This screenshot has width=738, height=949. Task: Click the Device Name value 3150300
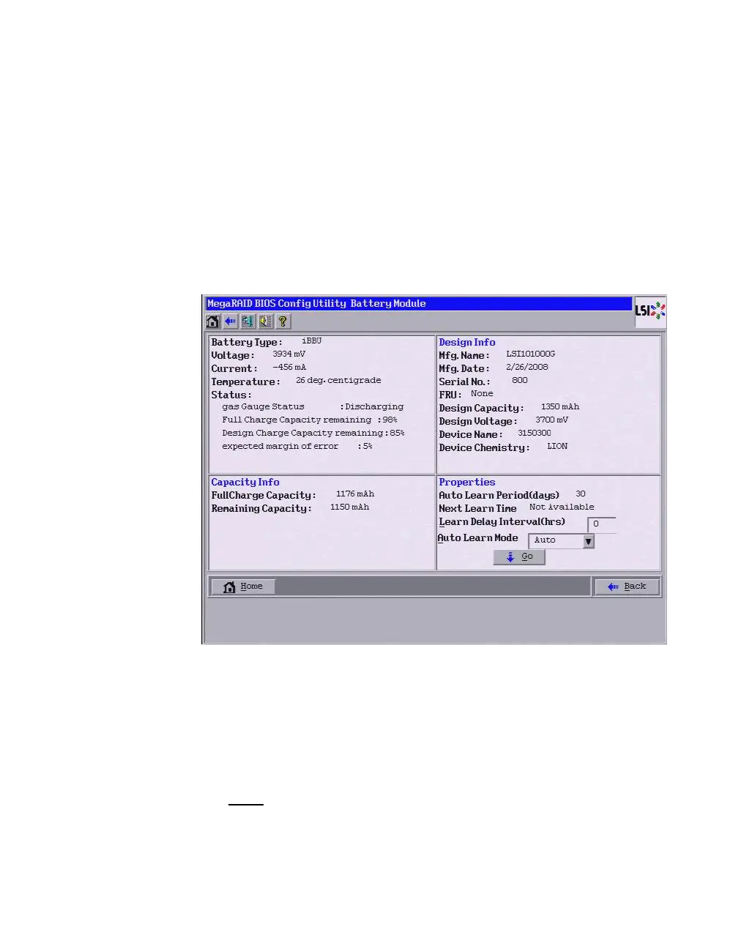pyautogui.click(x=534, y=433)
